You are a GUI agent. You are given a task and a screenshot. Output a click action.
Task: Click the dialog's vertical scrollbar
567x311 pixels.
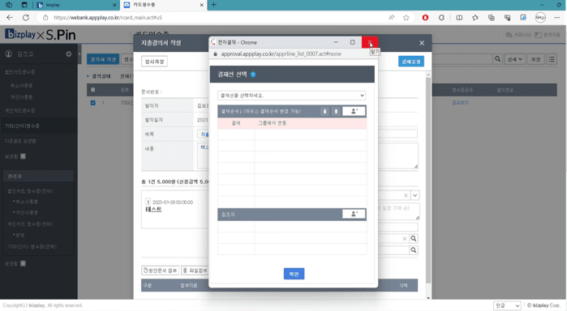[428, 181]
